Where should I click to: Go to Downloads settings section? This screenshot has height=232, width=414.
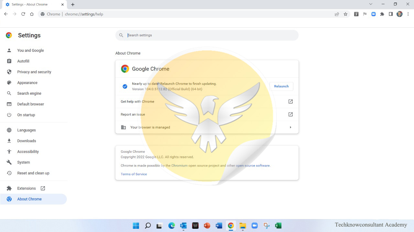point(27,141)
